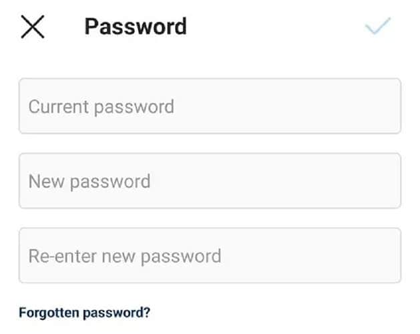
Task: Click the middle field labeled New password
Action: (210, 181)
